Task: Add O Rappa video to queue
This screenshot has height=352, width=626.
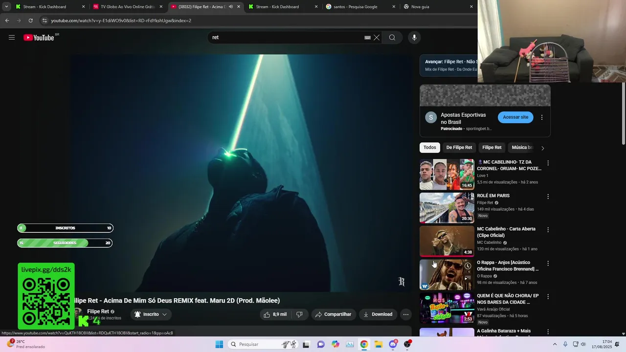Action: 468,278
